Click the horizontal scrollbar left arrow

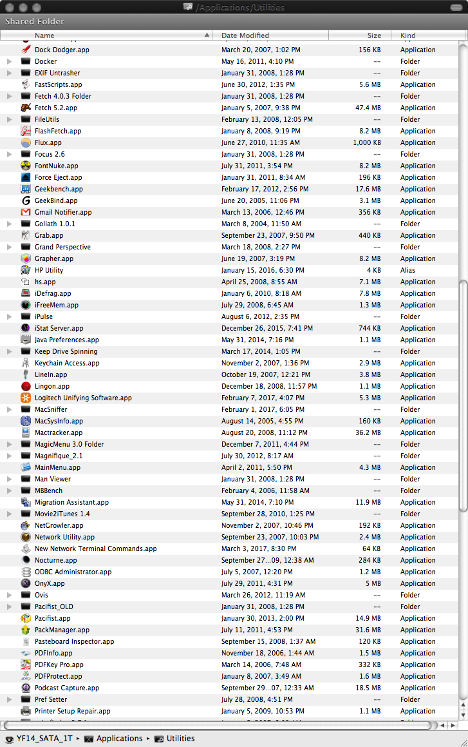click(443, 725)
